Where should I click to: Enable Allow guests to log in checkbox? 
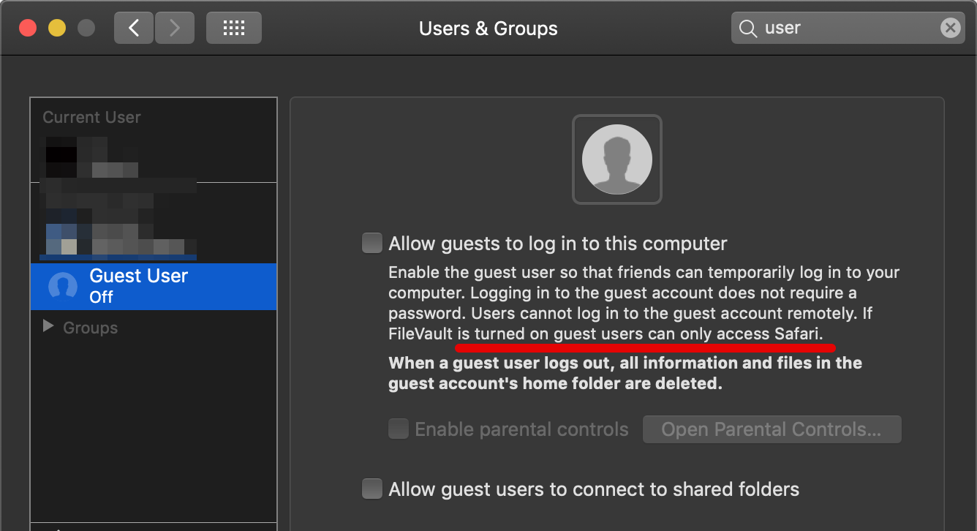pos(372,243)
